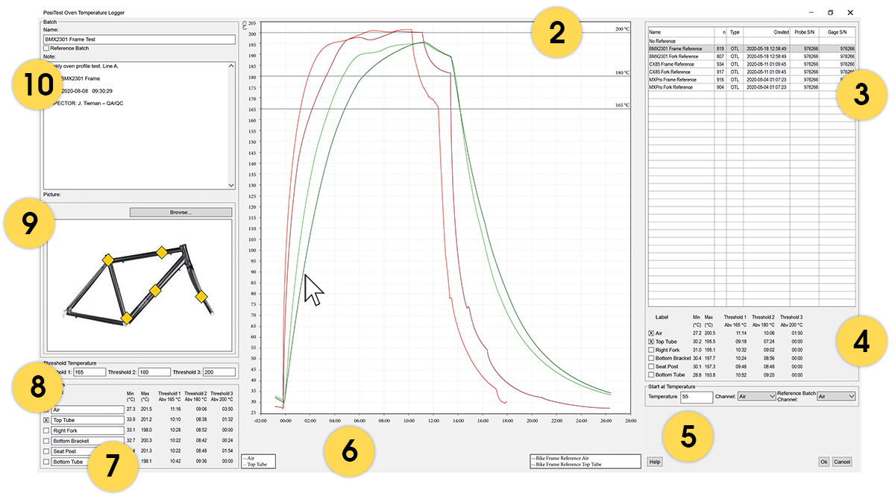Uncheck Air in the reference batch channel list
This screenshot has width=895, height=499.
[651, 333]
